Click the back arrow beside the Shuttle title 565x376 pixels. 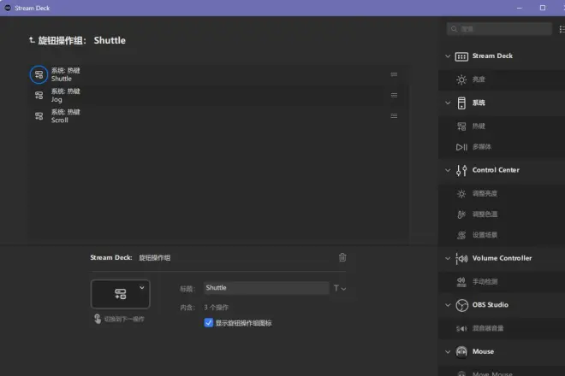point(32,40)
